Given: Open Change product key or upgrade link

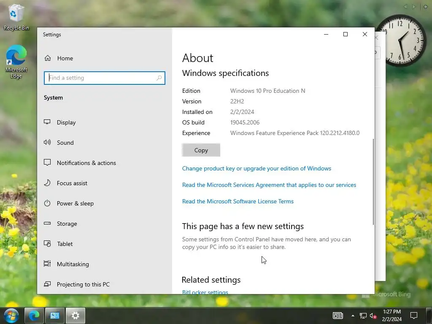Looking at the screenshot, I should pos(256,168).
